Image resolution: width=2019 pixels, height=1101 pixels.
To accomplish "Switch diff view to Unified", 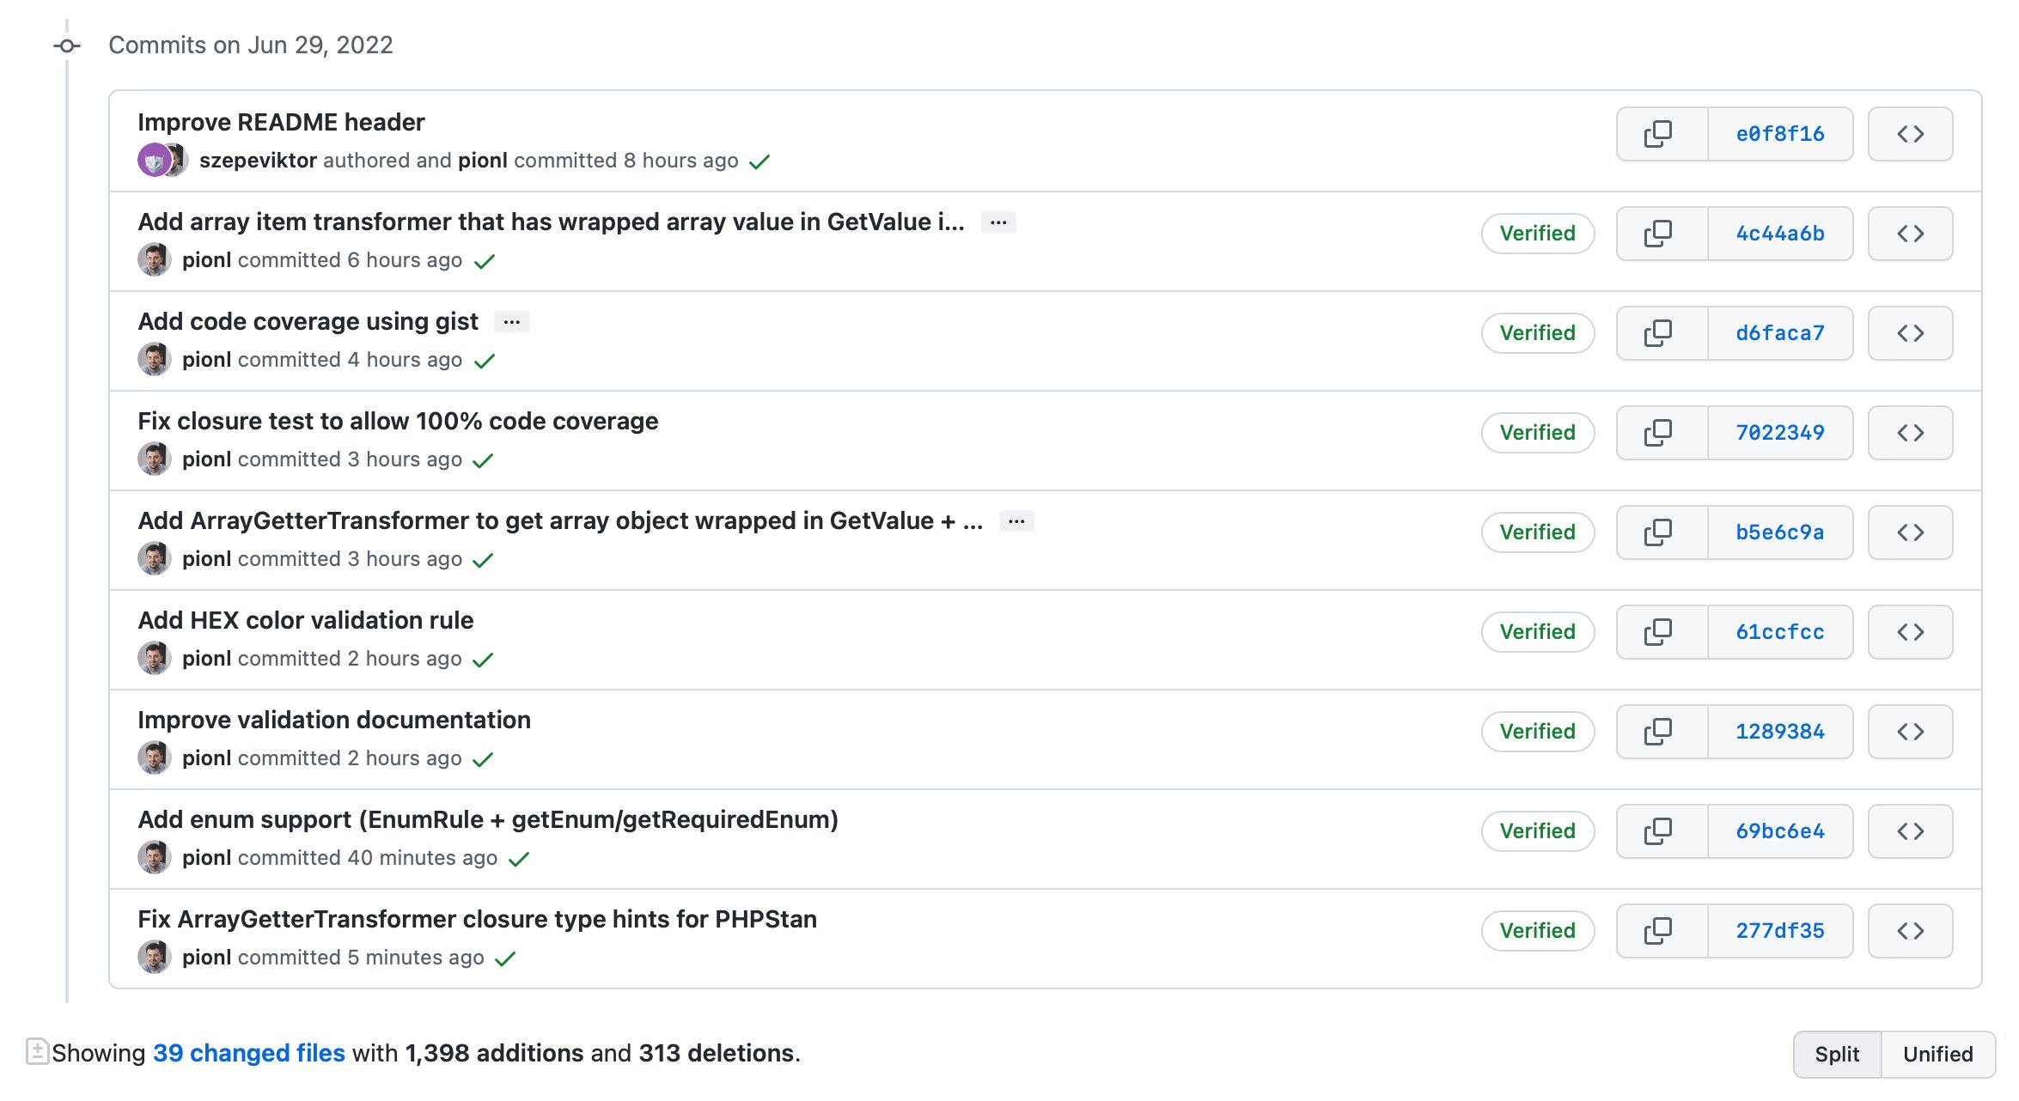I will (x=1937, y=1054).
